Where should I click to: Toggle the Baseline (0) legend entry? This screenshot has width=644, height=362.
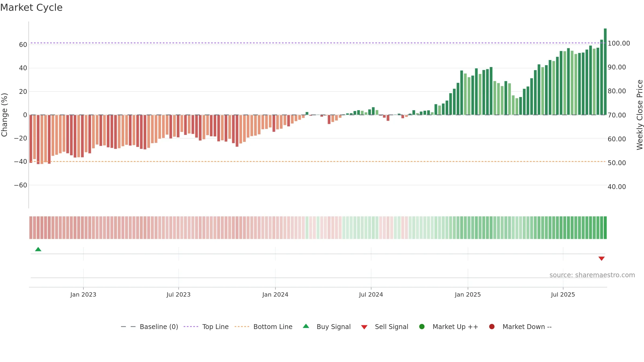[149, 327]
